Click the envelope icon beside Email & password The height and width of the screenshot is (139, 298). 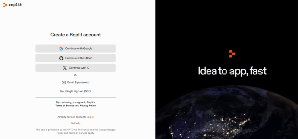click(x=64, y=83)
